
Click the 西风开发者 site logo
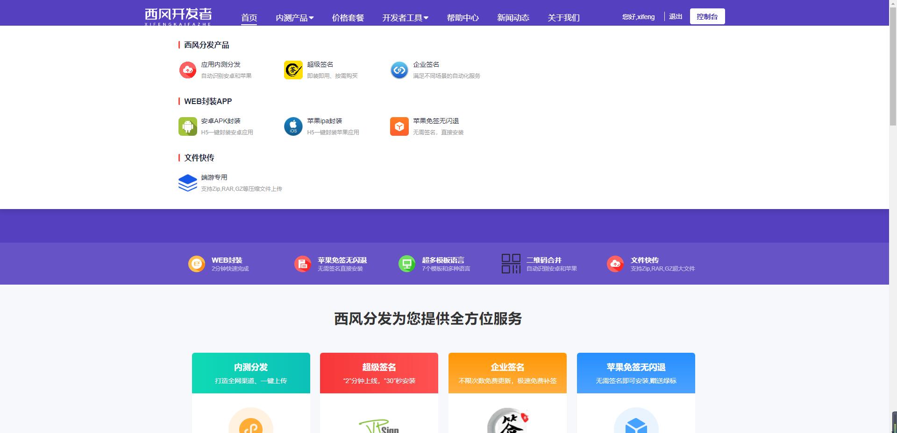[178, 16]
